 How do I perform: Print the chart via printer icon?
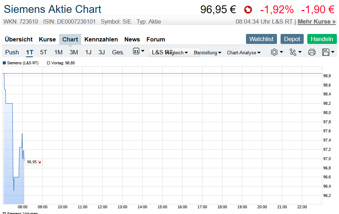(312, 52)
